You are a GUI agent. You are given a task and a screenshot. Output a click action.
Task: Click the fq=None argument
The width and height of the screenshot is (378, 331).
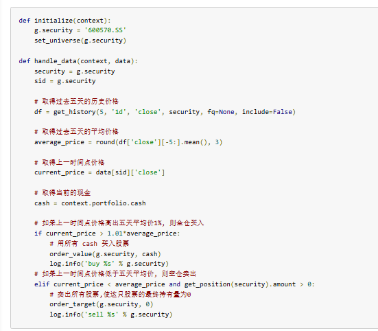pos(221,112)
